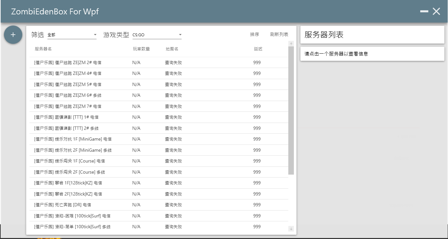Click the dropdown arrow next to CS:GO

click(x=180, y=34)
